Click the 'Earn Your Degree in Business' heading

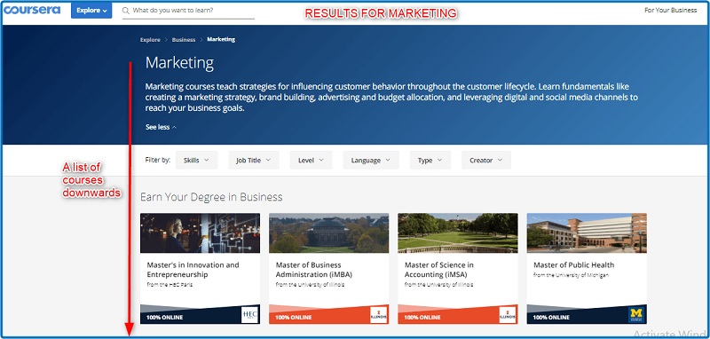pos(211,197)
